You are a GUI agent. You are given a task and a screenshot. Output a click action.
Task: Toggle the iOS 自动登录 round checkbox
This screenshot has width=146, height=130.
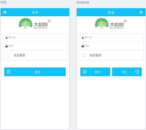point(8,55)
